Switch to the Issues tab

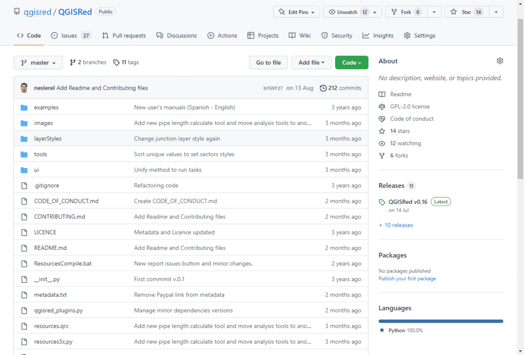pyautogui.click(x=71, y=36)
